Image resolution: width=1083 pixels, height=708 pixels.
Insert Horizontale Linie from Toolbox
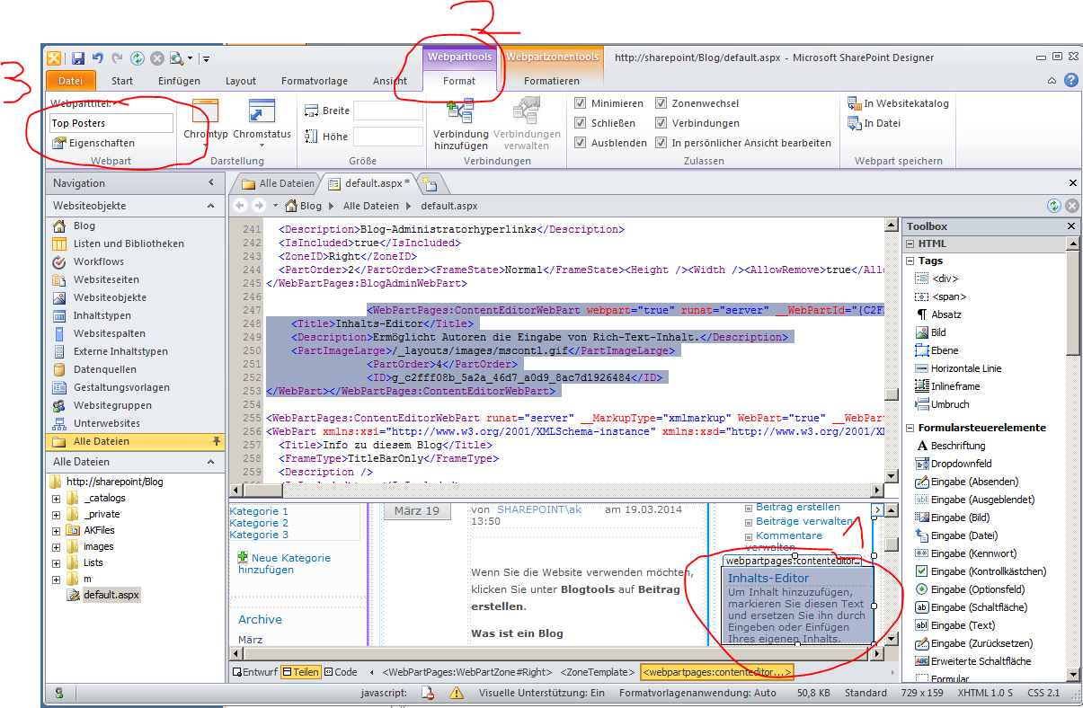[x=957, y=368]
